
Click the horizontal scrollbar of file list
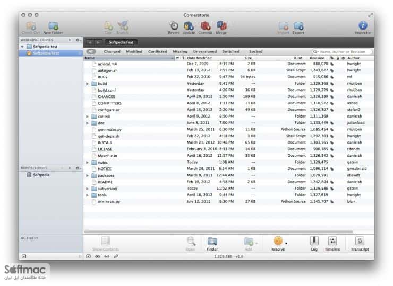[x=218, y=232]
